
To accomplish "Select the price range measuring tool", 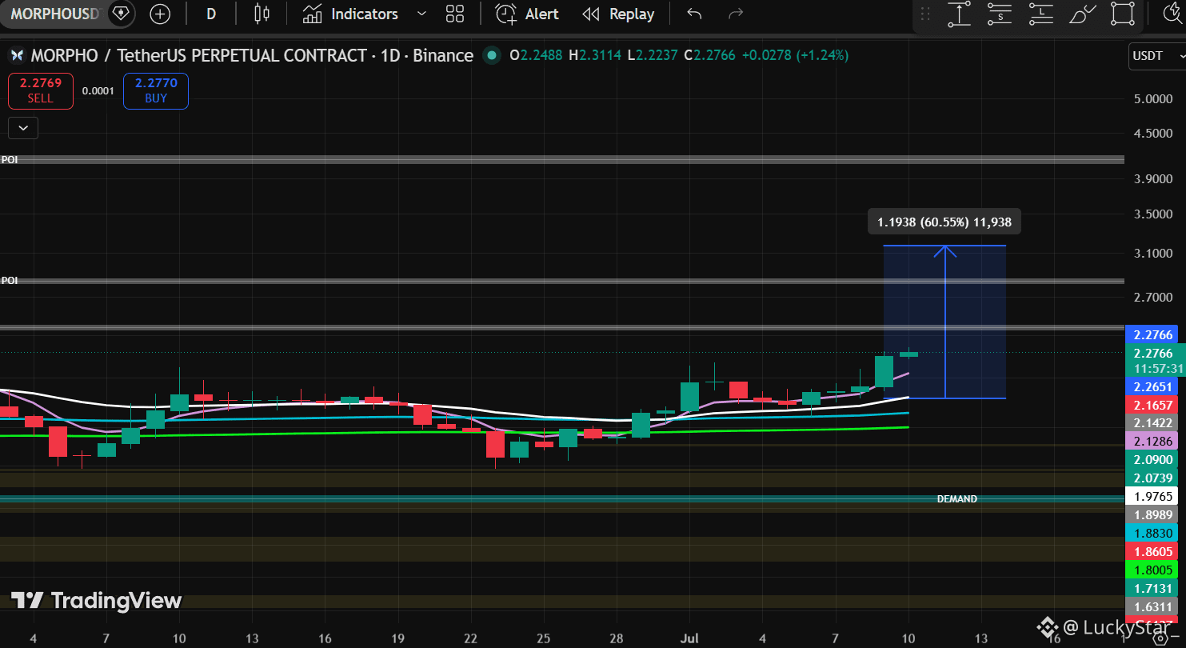I will (x=959, y=14).
